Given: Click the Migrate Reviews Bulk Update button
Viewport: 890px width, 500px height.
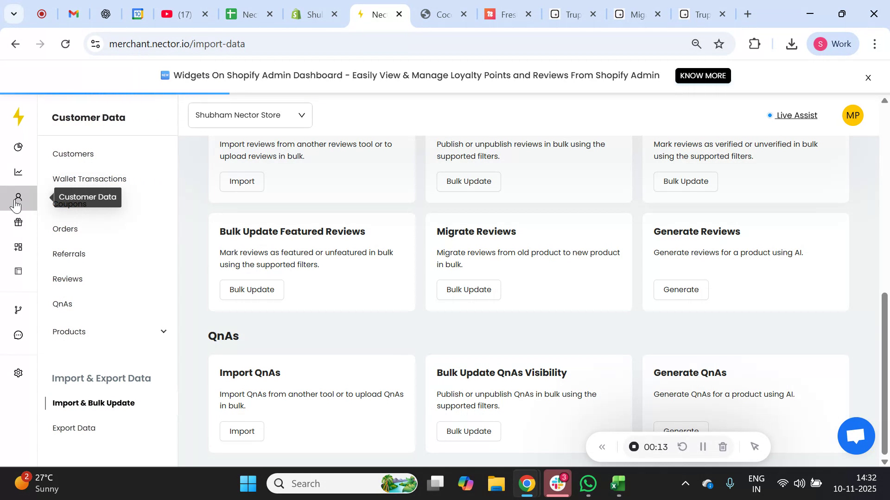Looking at the screenshot, I should click(468, 289).
